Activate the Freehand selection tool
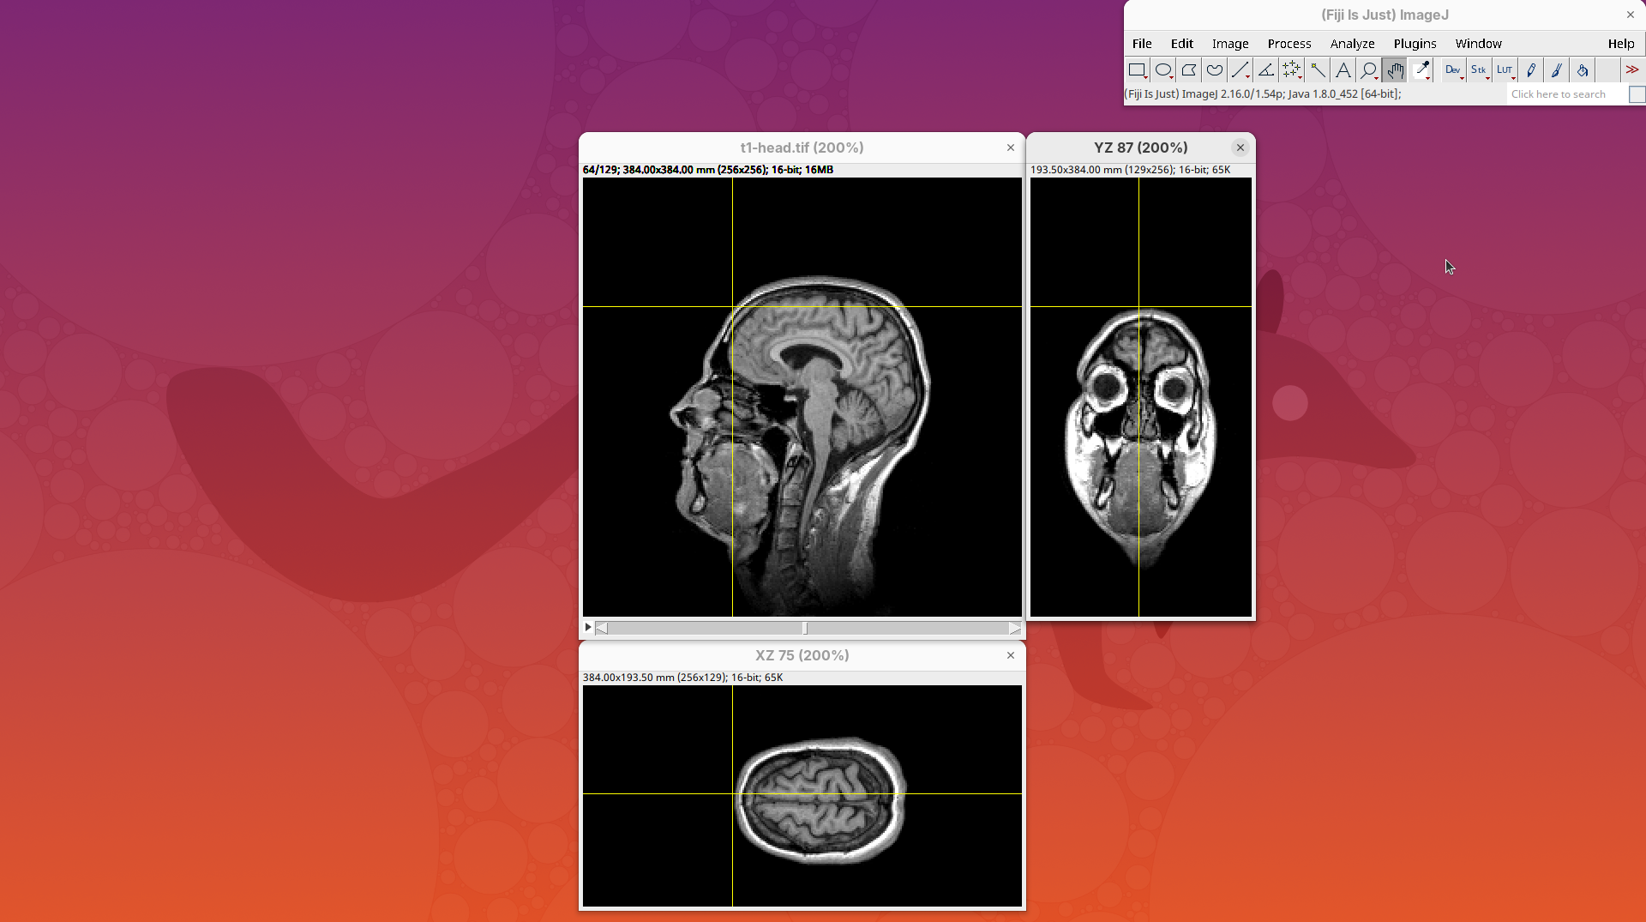The image size is (1646, 922). [1214, 70]
